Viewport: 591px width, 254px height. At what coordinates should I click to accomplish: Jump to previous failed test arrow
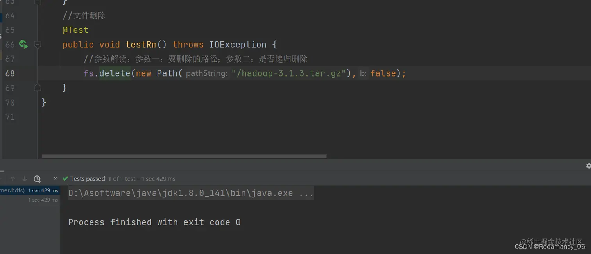tap(13, 179)
